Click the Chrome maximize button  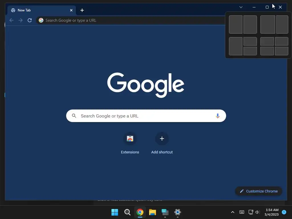tap(267, 7)
